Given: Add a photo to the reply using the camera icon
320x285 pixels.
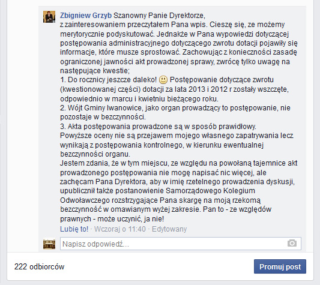Looking at the screenshot, I should coord(292,243).
